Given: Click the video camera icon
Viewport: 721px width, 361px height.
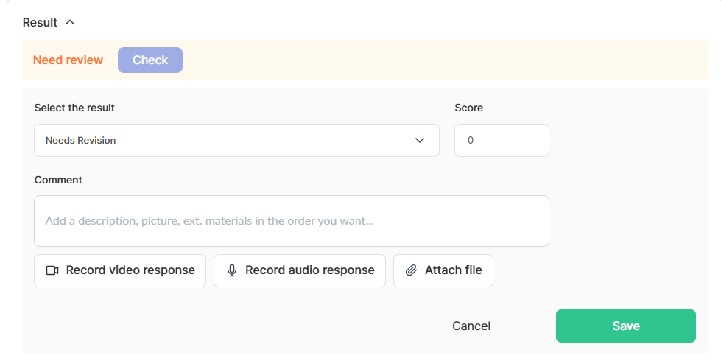Looking at the screenshot, I should coord(52,270).
